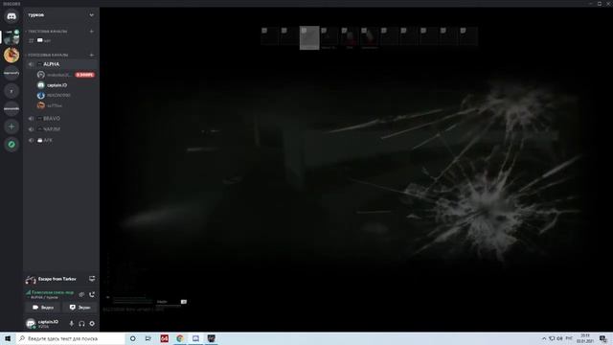613x345 pixels.
Task: Open red app icon on taskbar
Action: [164, 338]
